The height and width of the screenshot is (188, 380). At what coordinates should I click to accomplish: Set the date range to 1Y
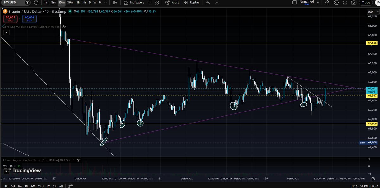tap(48, 186)
